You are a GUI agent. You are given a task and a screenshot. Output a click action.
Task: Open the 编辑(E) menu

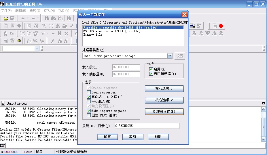click(21, 11)
